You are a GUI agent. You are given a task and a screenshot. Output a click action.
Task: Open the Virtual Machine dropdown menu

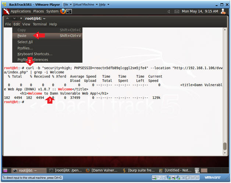point(85,4)
